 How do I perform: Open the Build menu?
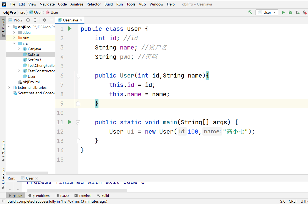pyautogui.click(x=108, y=4)
